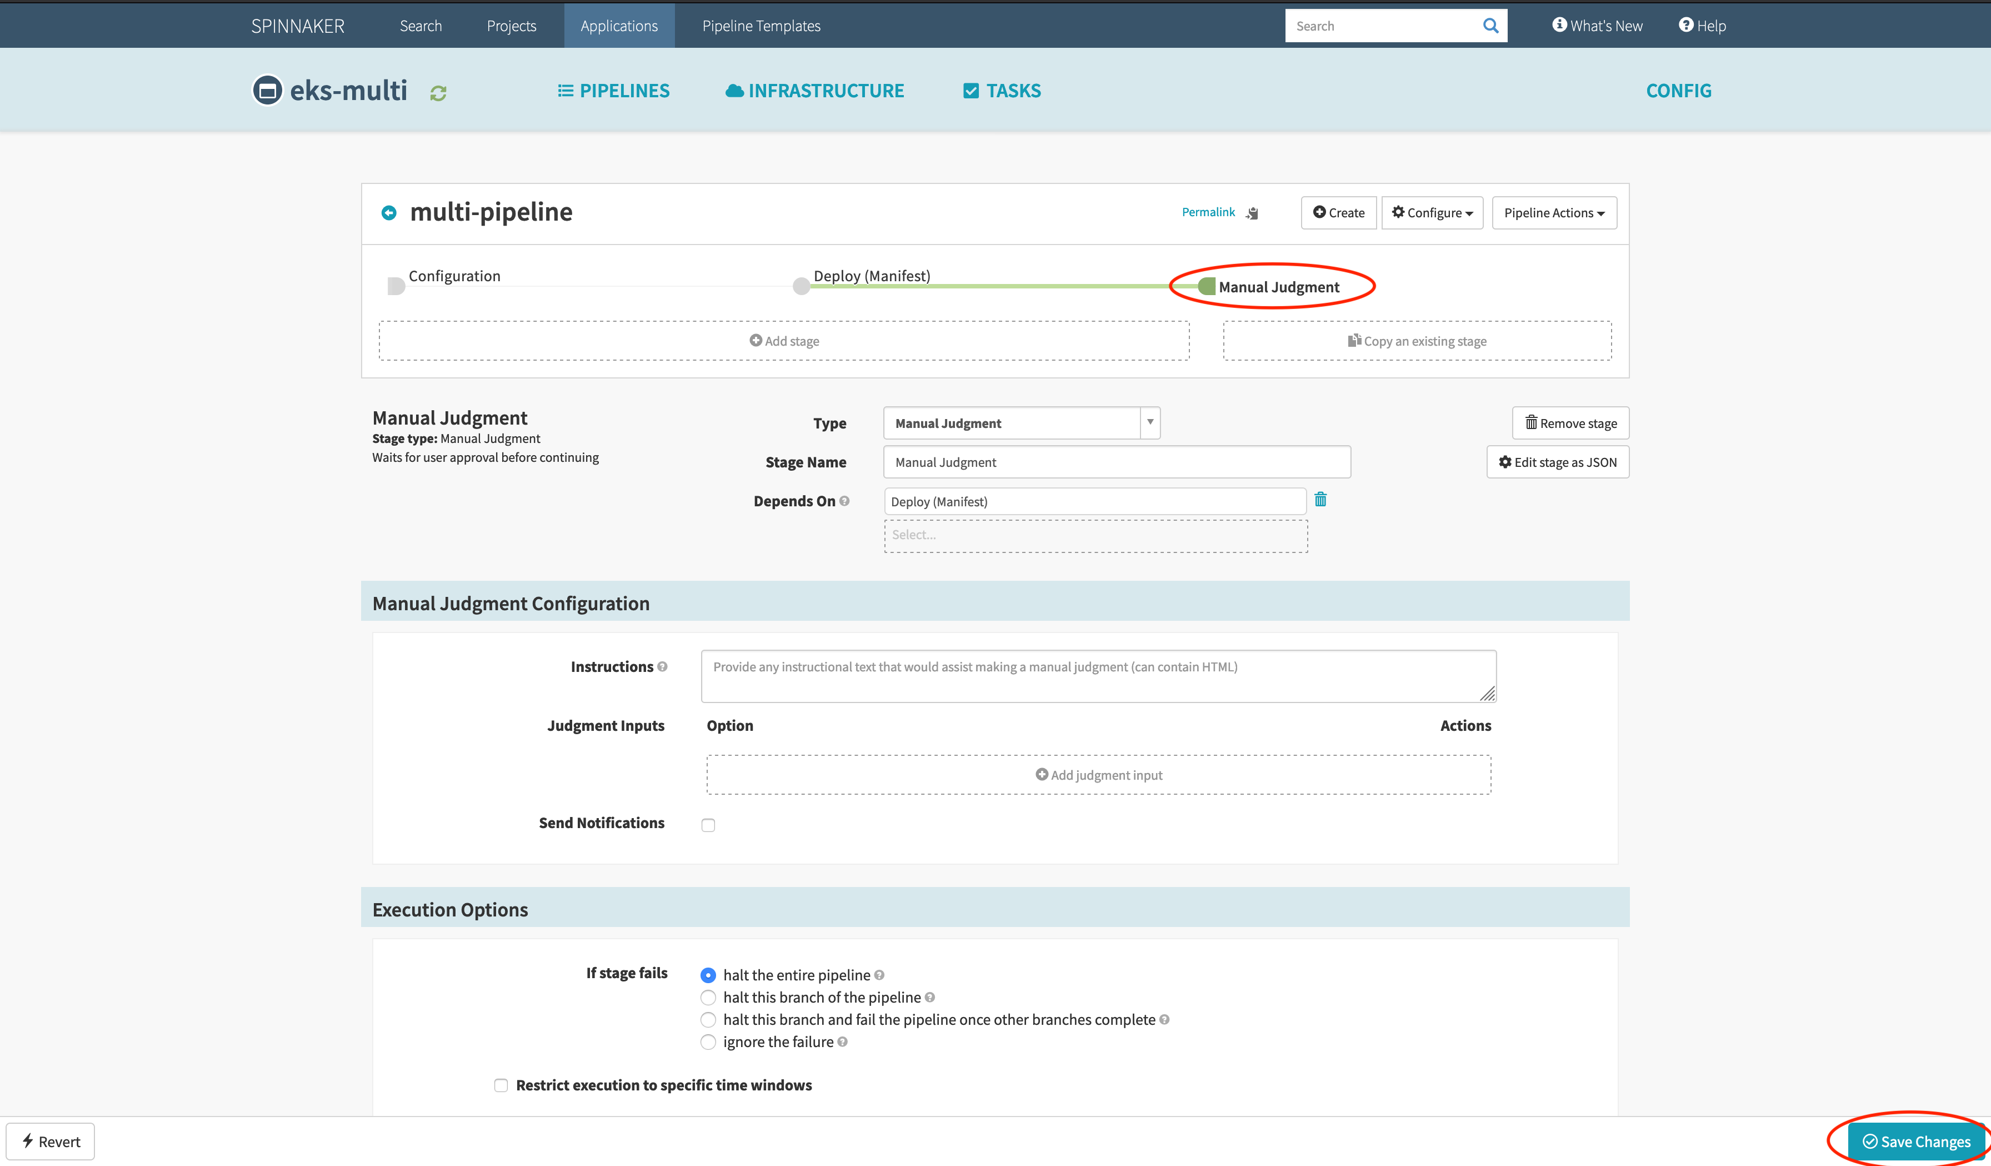Image resolution: width=1991 pixels, height=1166 pixels.
Task: Click the eks-multi application icon
Action: tap(267, 90)
